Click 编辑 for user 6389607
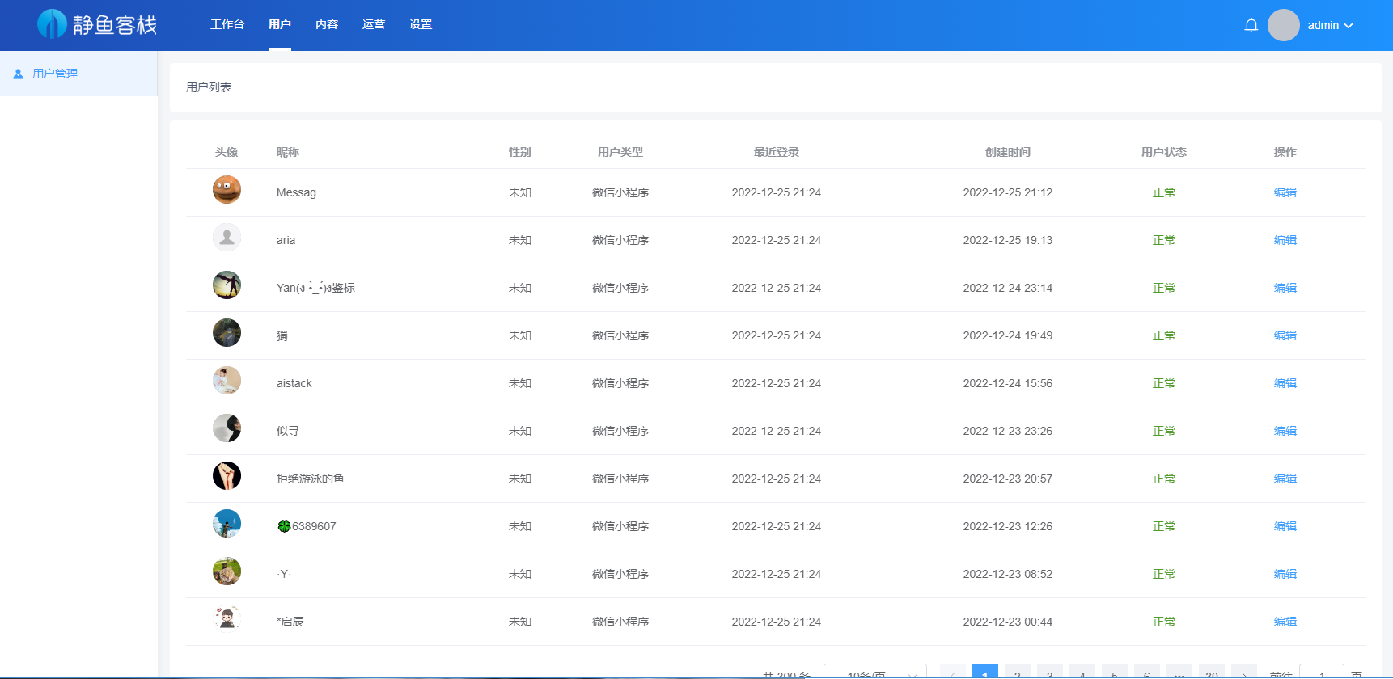Screen dimensions: 1393x679 [1285, 526]
